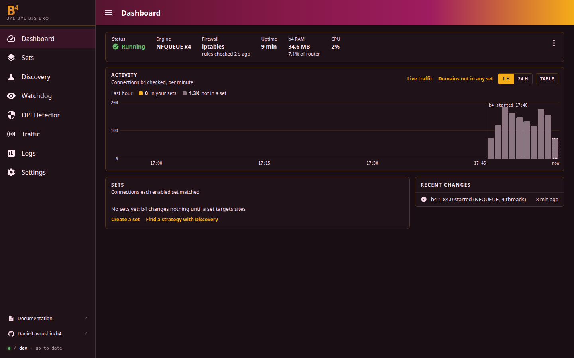The height and width of the screenshot is (358, 574).
Task: Click the DPI Detector shield icon
Action: point(11,115)
